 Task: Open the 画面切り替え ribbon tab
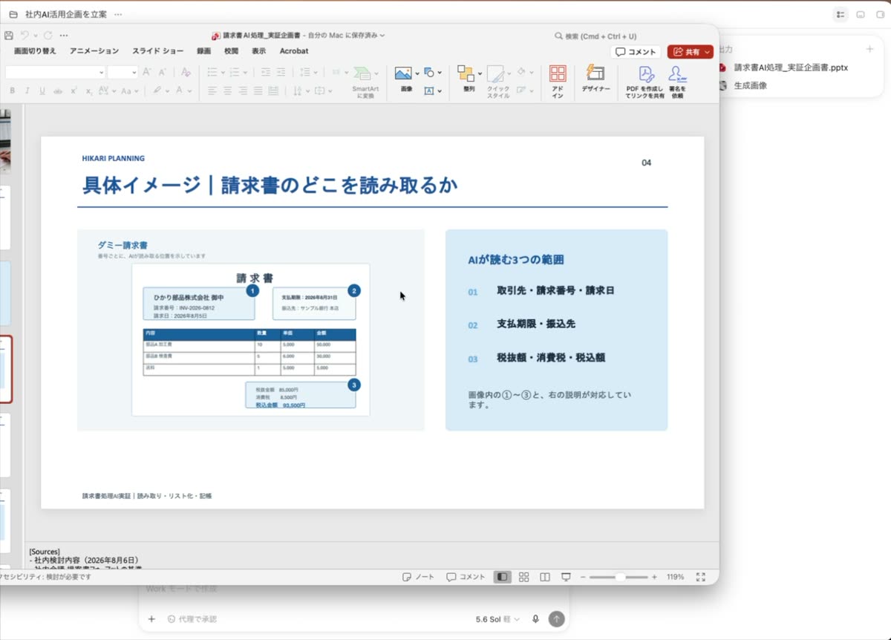point(35,51)
